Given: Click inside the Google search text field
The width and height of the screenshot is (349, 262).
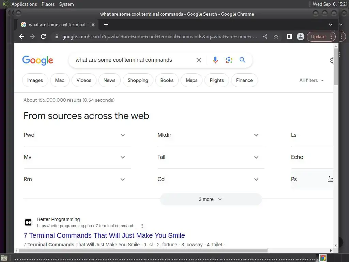Looking at the screenshot, I should coord(133,60).
